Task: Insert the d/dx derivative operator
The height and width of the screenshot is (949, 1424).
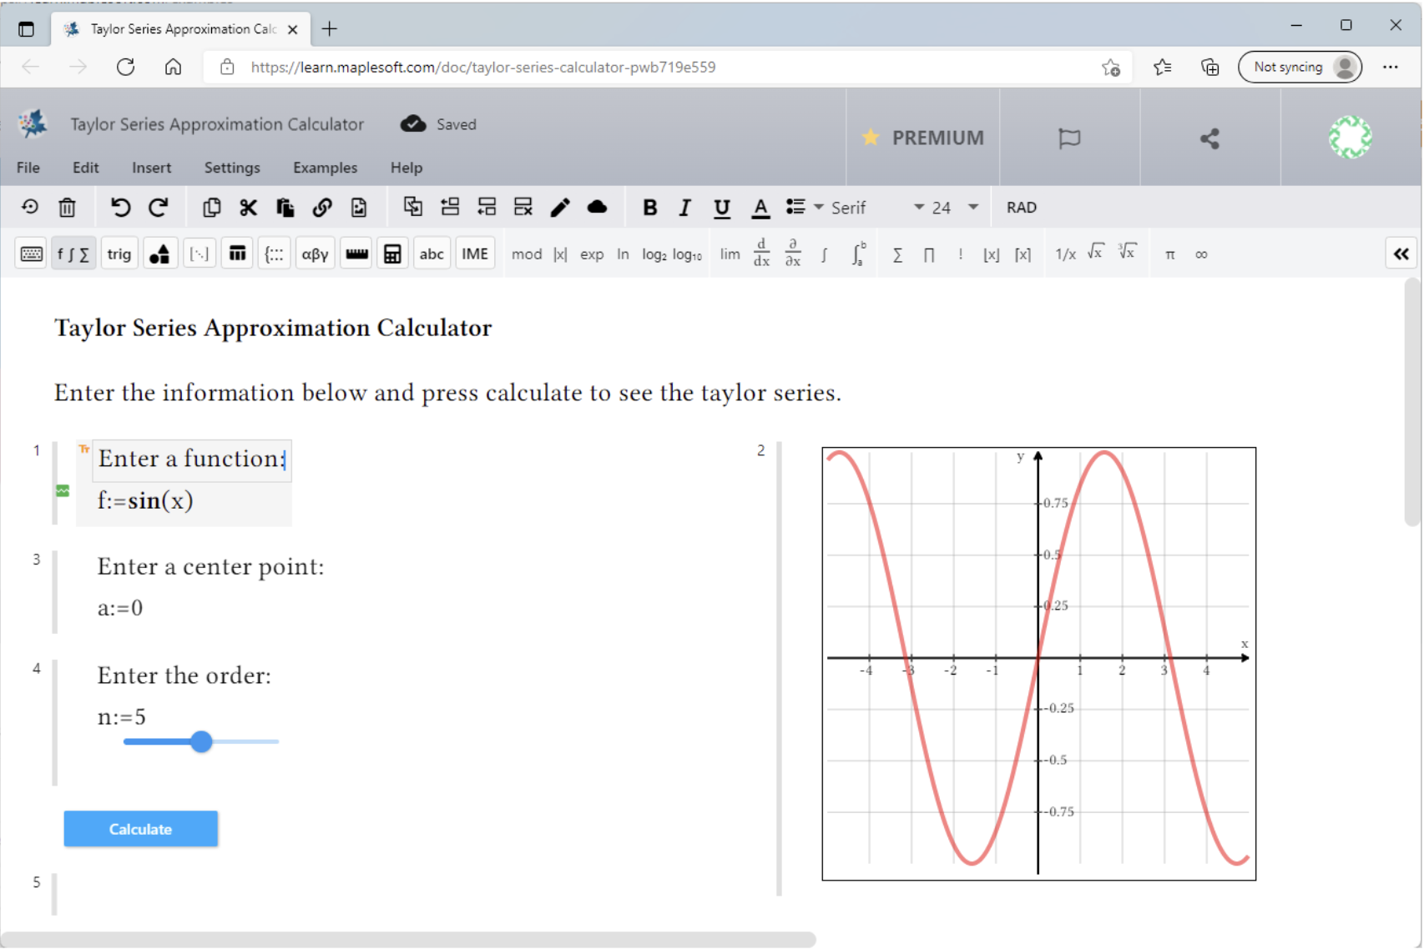Action: pyautogui.click(x=761, y=253)
